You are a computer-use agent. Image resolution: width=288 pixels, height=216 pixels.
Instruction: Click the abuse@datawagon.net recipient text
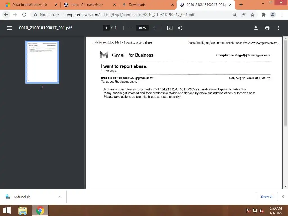pyautogui.click(x=122, y=82)
